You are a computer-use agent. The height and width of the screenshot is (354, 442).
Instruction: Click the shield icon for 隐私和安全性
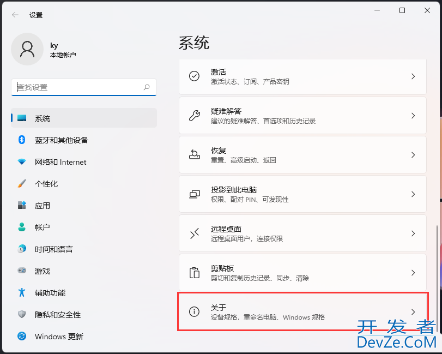[22, 314]
